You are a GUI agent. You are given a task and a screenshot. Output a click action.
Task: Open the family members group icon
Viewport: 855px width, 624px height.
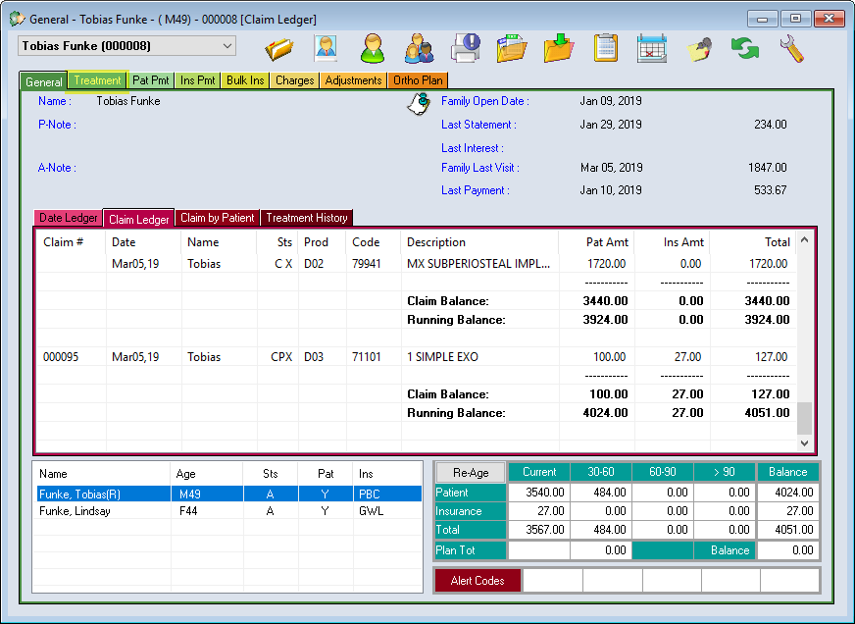tap(419, 47)
